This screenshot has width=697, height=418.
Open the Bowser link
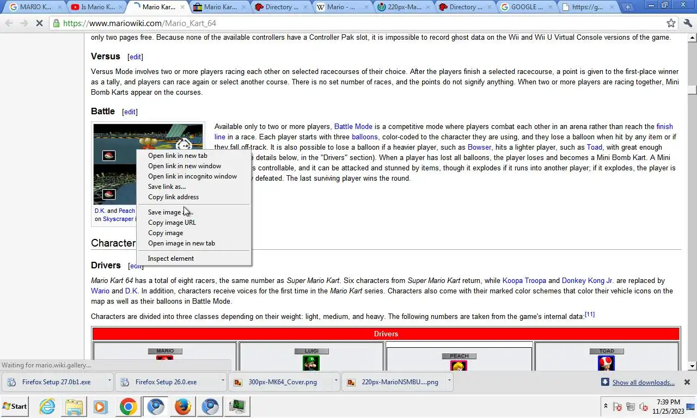(x=480, y=147)
